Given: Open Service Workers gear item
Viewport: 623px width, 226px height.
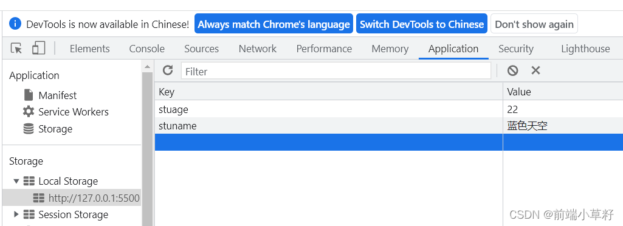Looking at the screenshot, I should pyautogui.click(x=66, y=112).
